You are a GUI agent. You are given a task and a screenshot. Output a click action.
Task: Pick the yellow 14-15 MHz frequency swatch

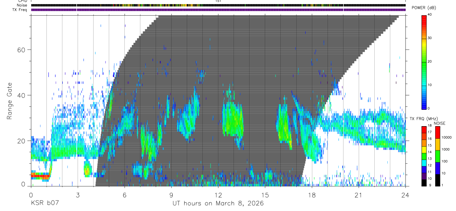point(424,150)
